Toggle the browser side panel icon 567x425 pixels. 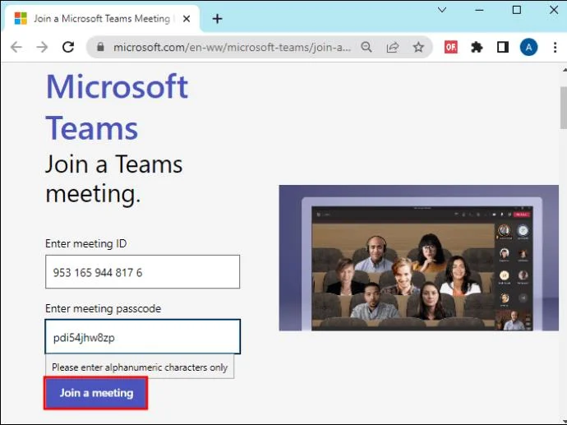(503, 47)
